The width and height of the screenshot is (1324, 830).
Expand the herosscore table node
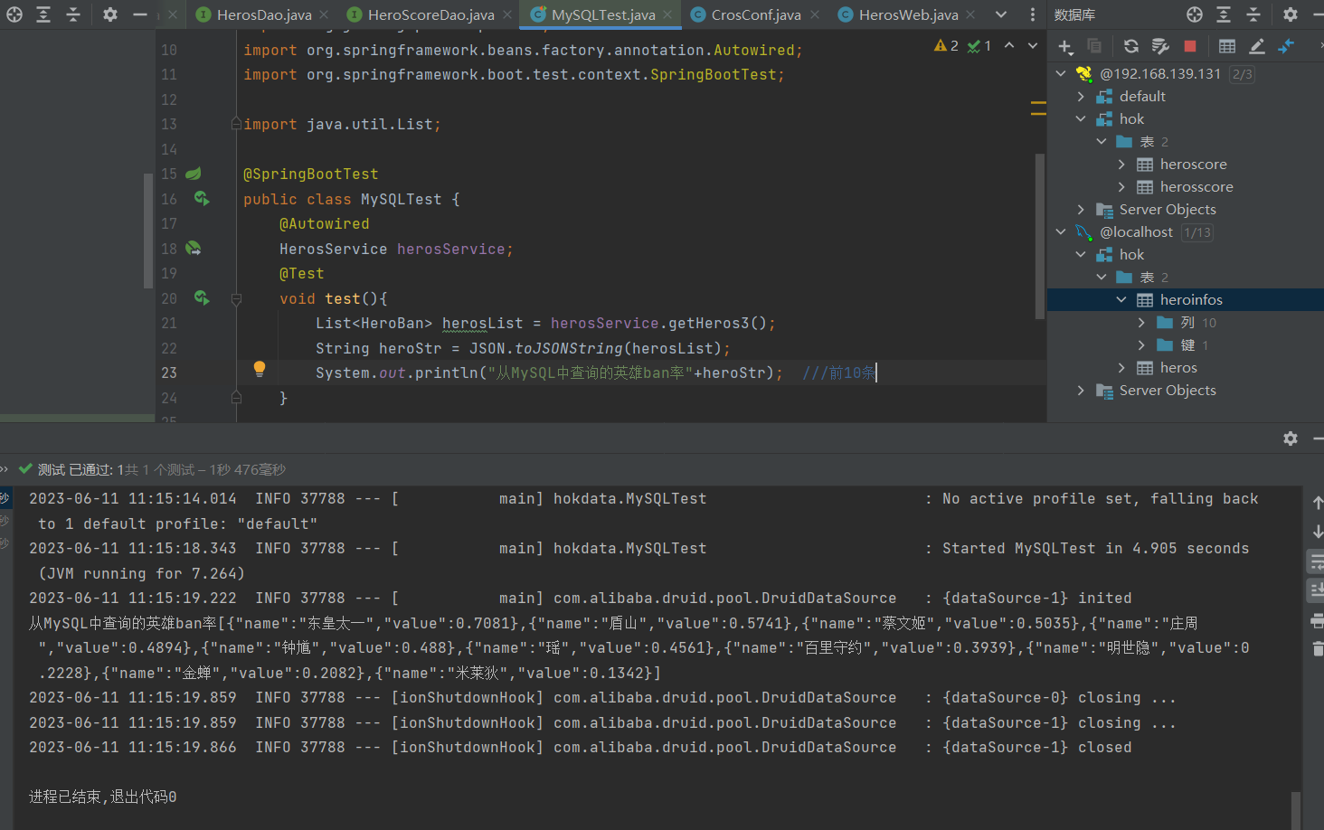(x=1121, y=187)
